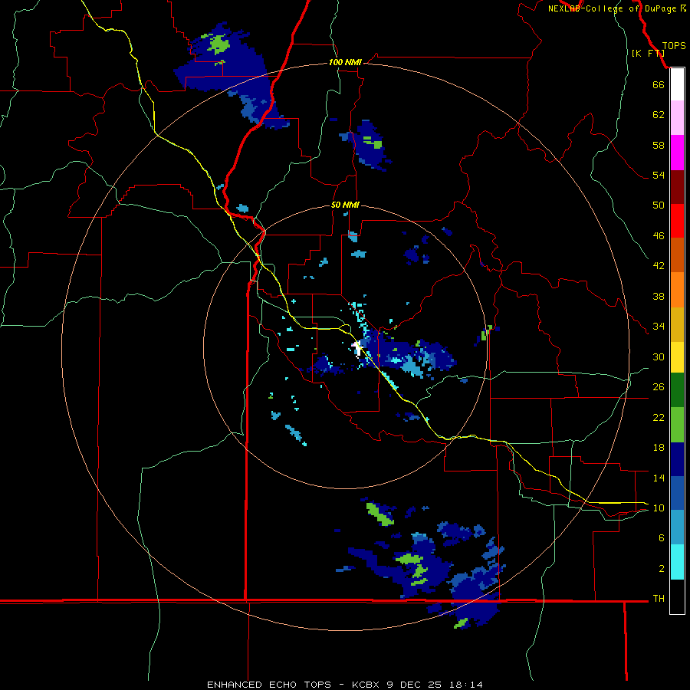This screenshot has height=690, width=690.
Task: Click the 100 NMI range ring label
Action: (x=345, y=63)
